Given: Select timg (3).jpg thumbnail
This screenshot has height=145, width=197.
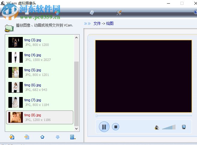Looking at the screenshot, I should click(16, 42).
